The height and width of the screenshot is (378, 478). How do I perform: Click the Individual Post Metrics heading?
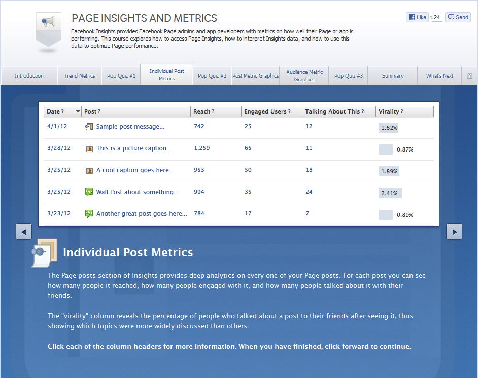point(128,253)
